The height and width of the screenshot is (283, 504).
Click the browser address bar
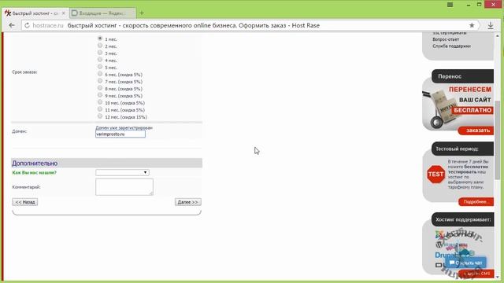(x=250, y=25)
